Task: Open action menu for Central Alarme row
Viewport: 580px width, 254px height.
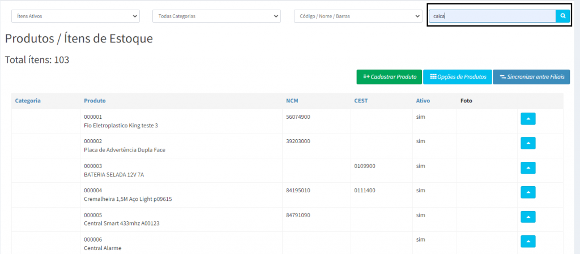Action: click(x=527, y=242)
